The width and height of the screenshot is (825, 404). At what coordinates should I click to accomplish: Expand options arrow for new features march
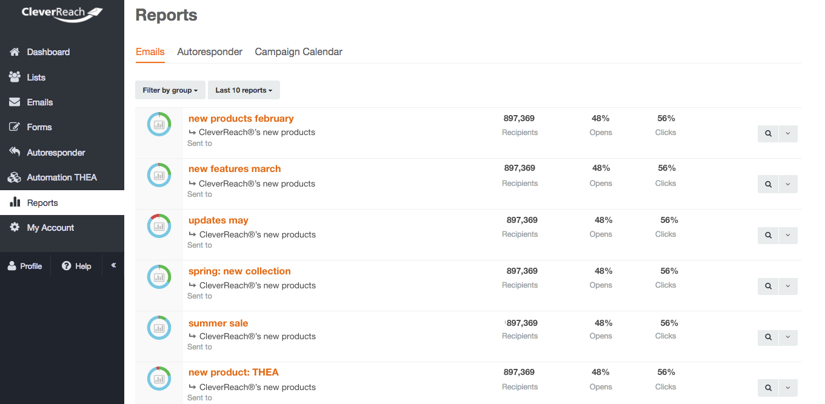pos(788,184)
